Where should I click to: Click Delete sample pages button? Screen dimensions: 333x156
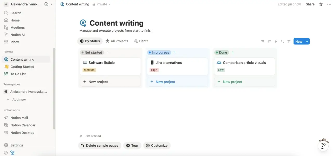click(x=100, y=145)
